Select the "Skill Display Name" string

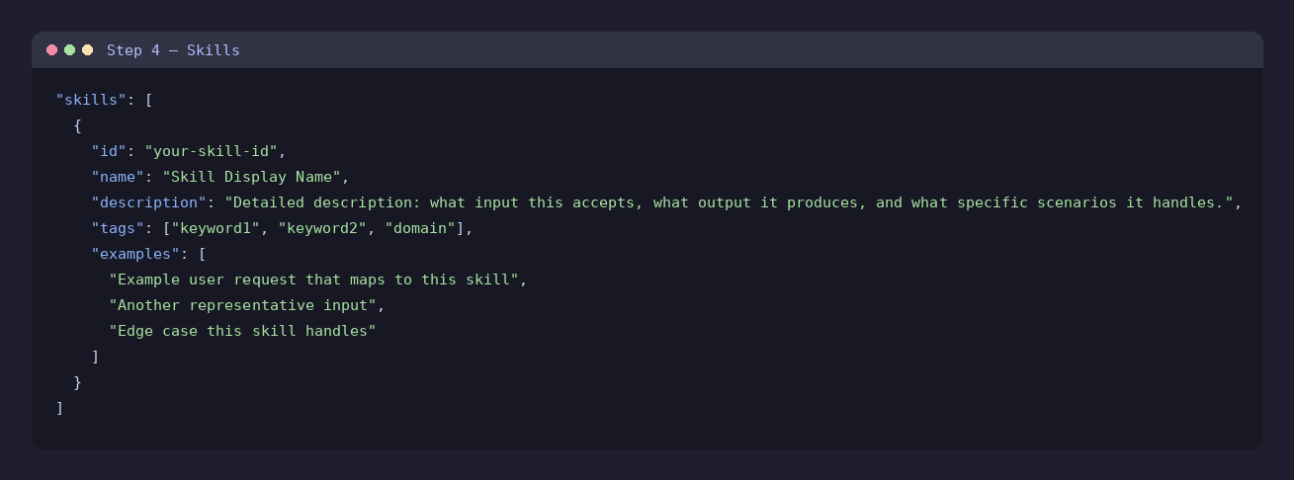[x=252, y=177]
